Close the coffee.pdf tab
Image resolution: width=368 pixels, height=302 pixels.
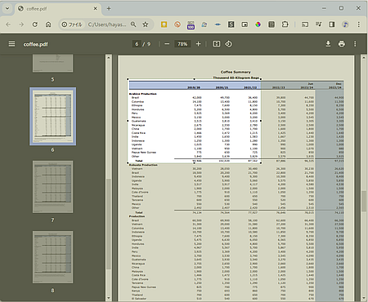[95, 8]
